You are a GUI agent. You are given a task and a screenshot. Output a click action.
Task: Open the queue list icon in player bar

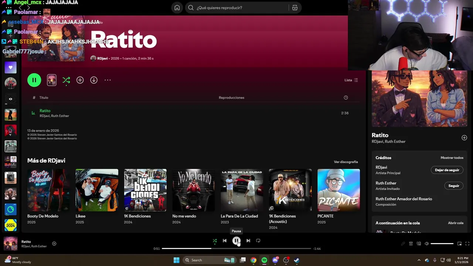tap(411, 244)
